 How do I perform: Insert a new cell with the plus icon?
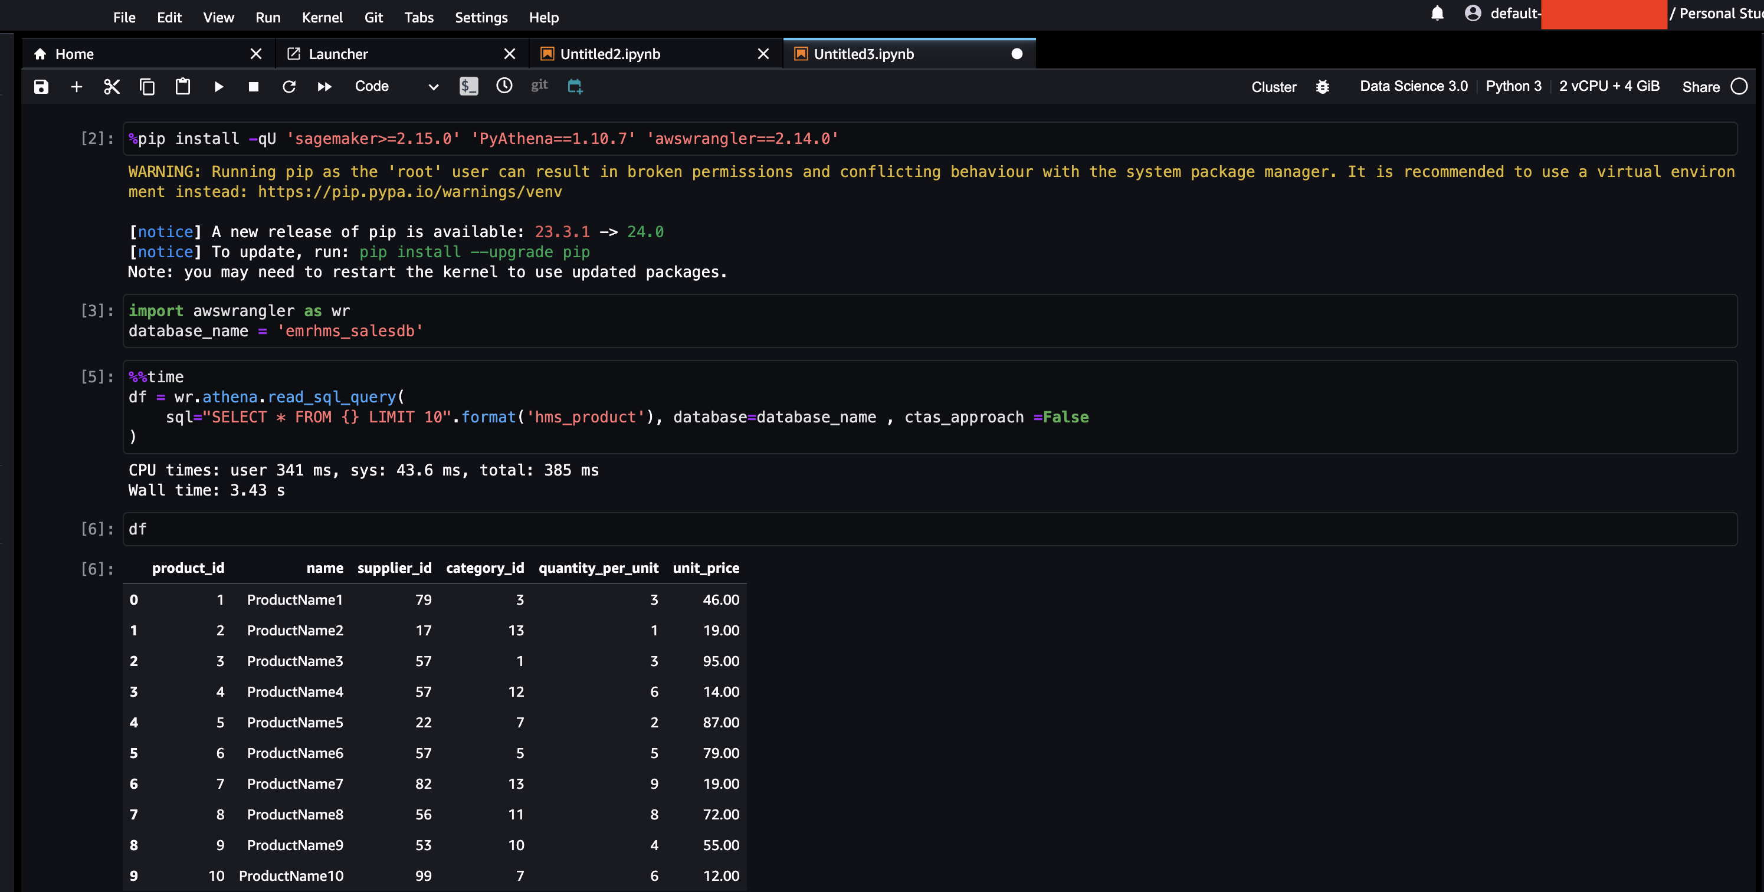pyautogui.click(x=77, y=87)
